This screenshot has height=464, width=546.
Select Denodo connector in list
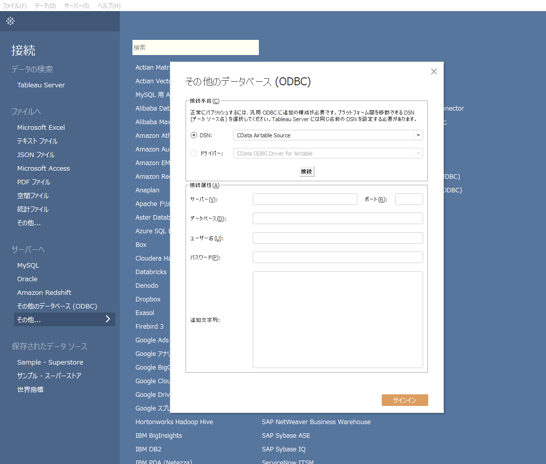(x=147, y=286)
